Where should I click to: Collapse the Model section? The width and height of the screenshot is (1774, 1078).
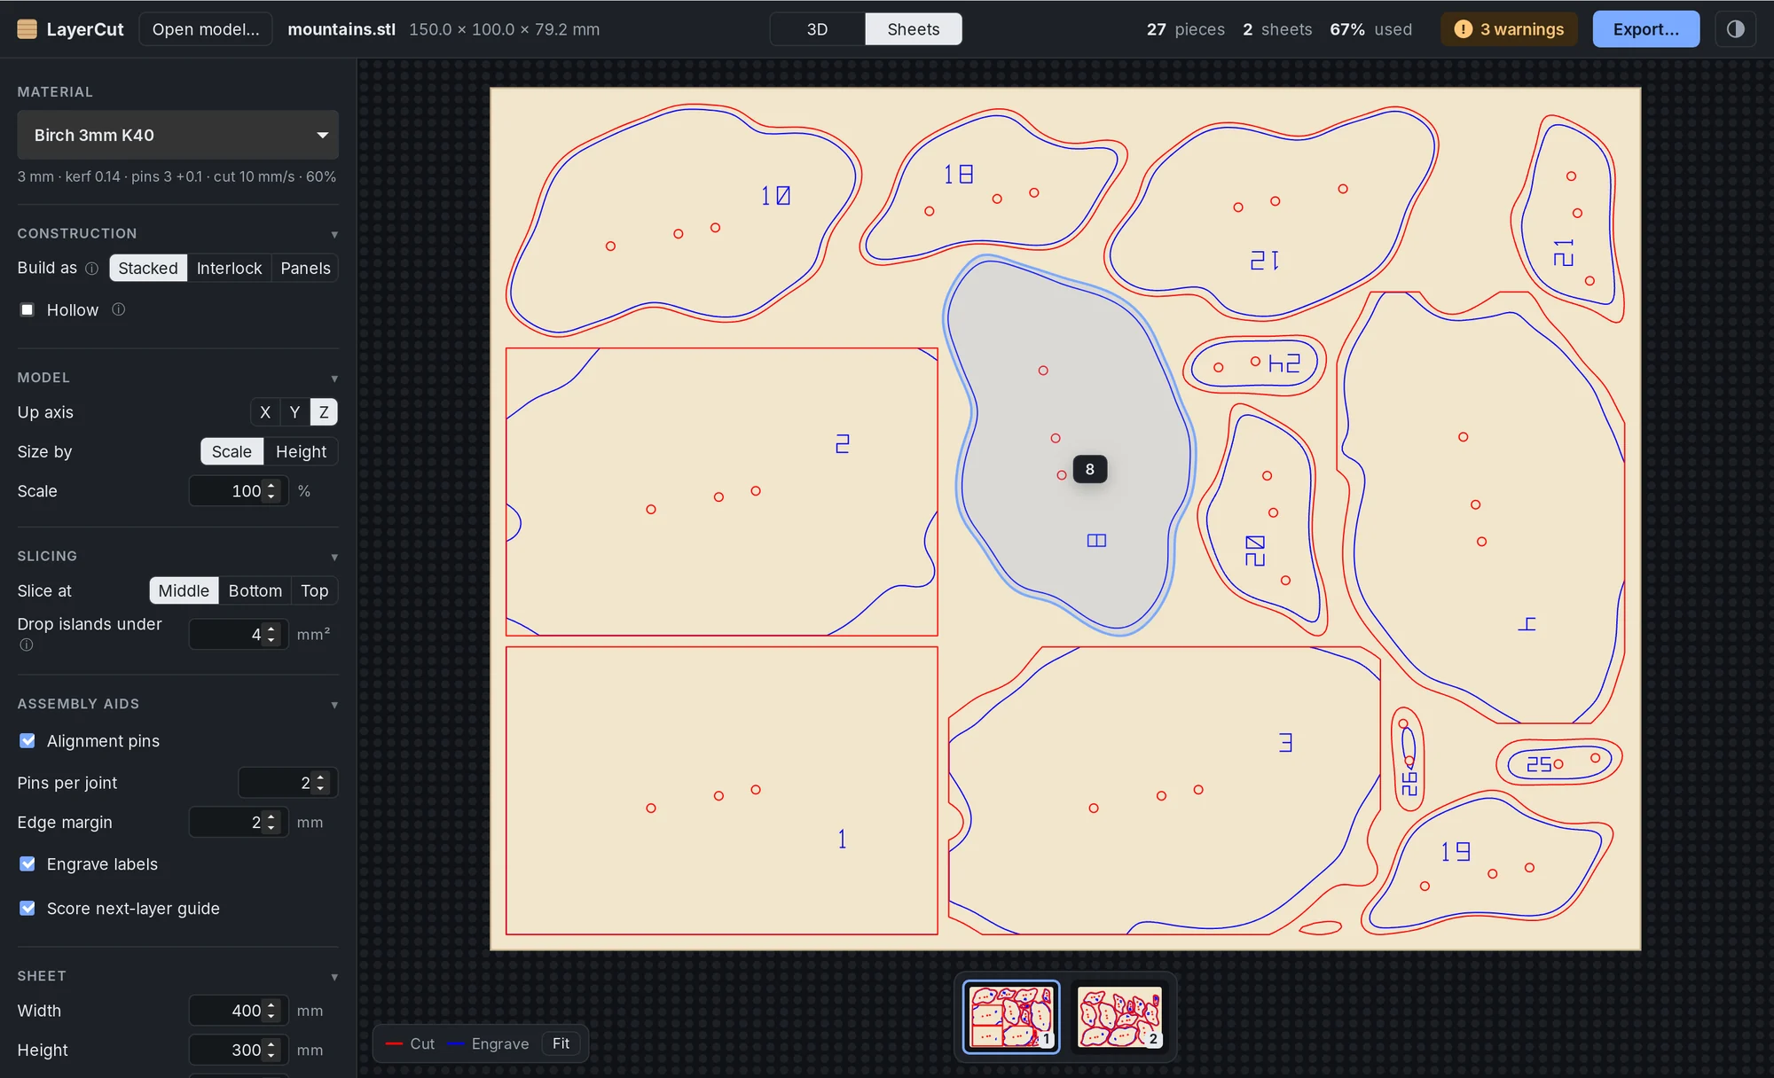click(x=334, y=379)
